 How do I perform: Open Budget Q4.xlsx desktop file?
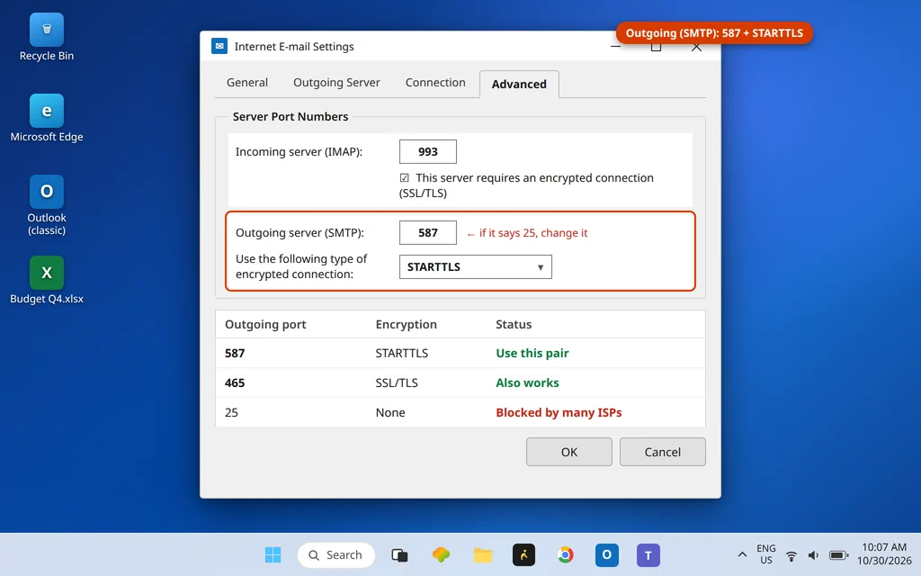pyautogui.click(x=47, y=281)
